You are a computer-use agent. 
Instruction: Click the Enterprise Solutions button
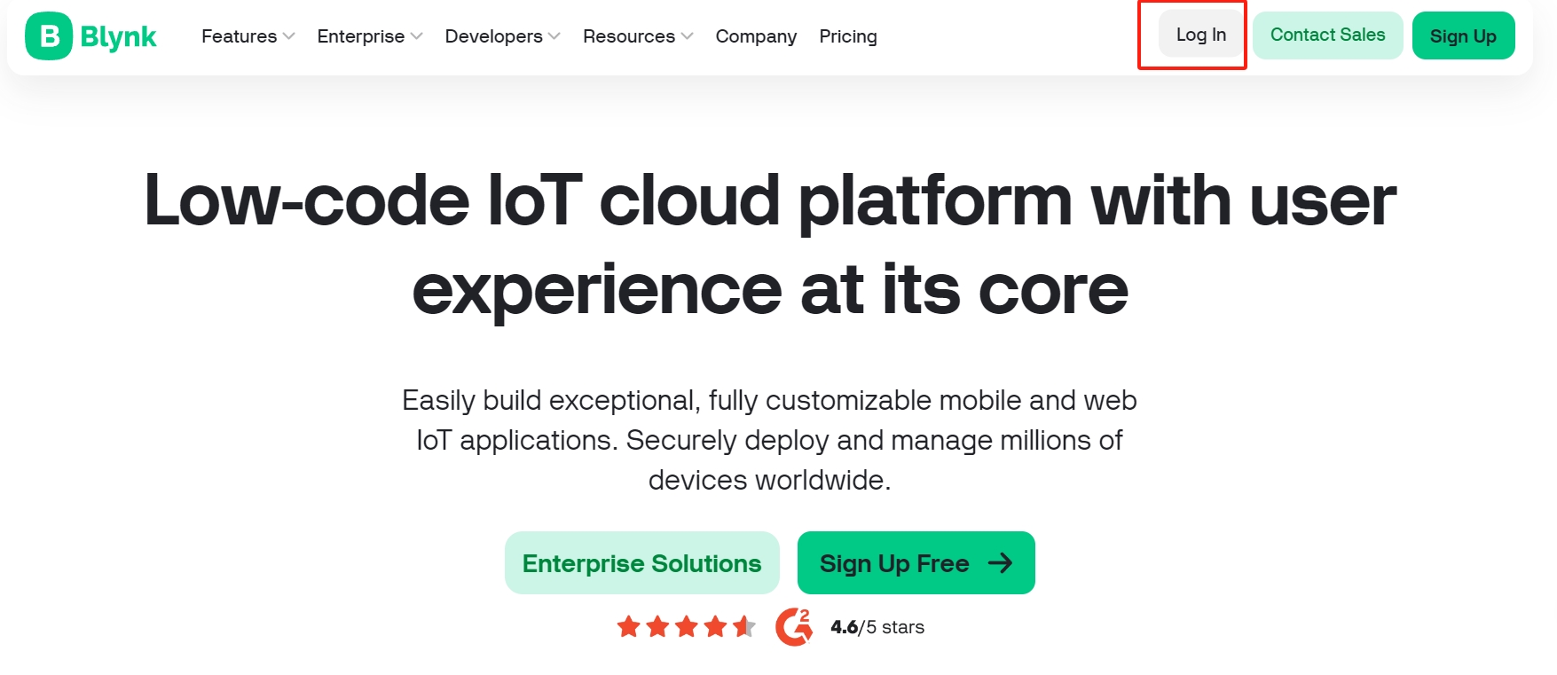coord(641,563)
